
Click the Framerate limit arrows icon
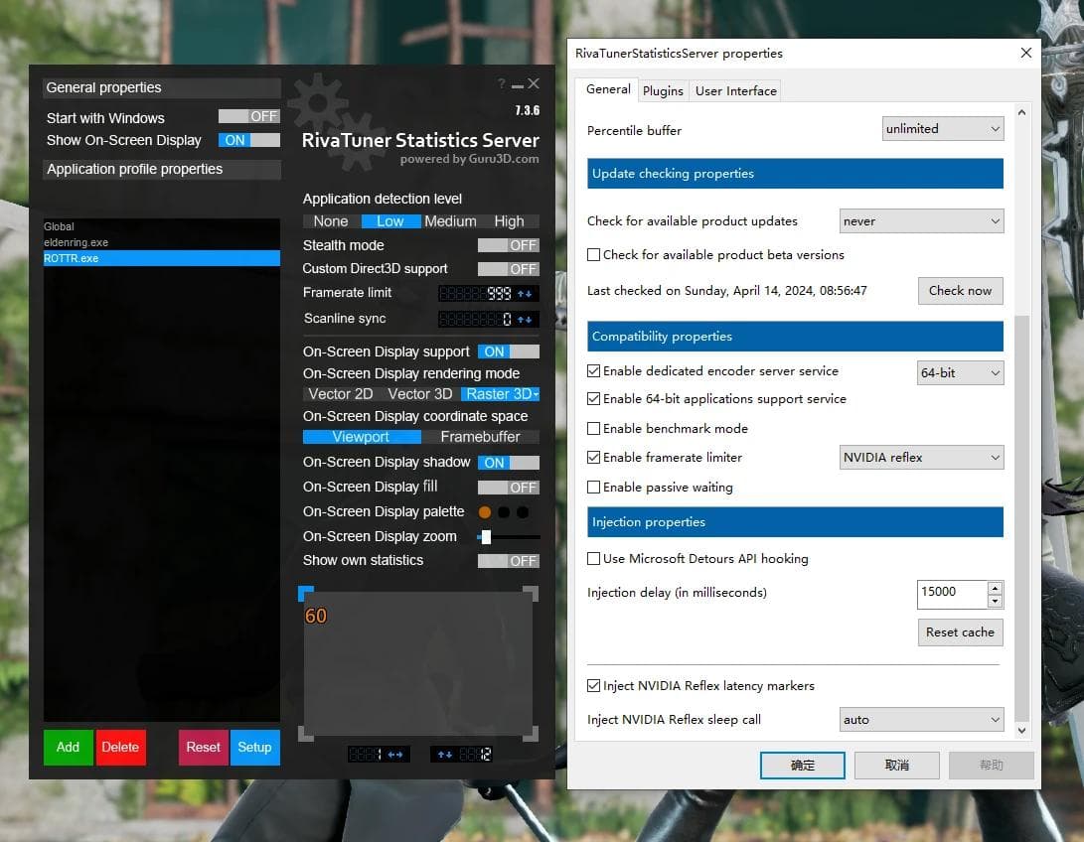(526, 294)
